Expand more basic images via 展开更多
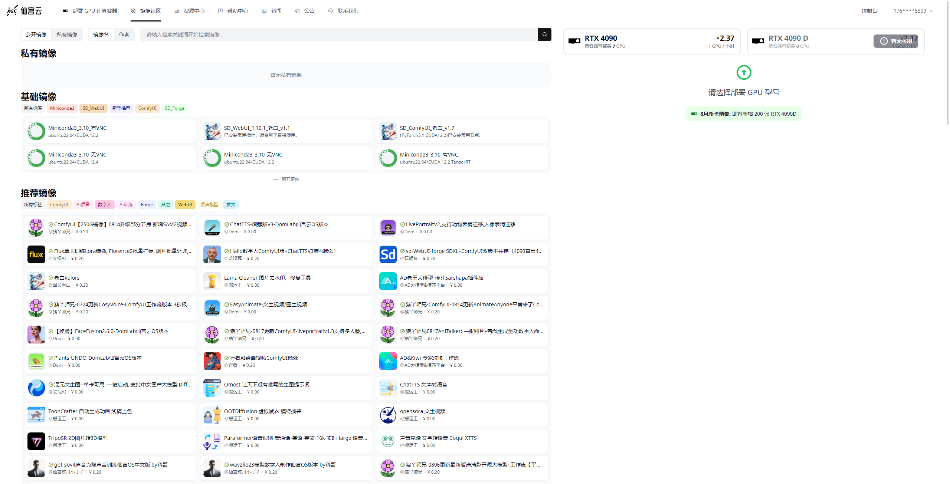 286,180
